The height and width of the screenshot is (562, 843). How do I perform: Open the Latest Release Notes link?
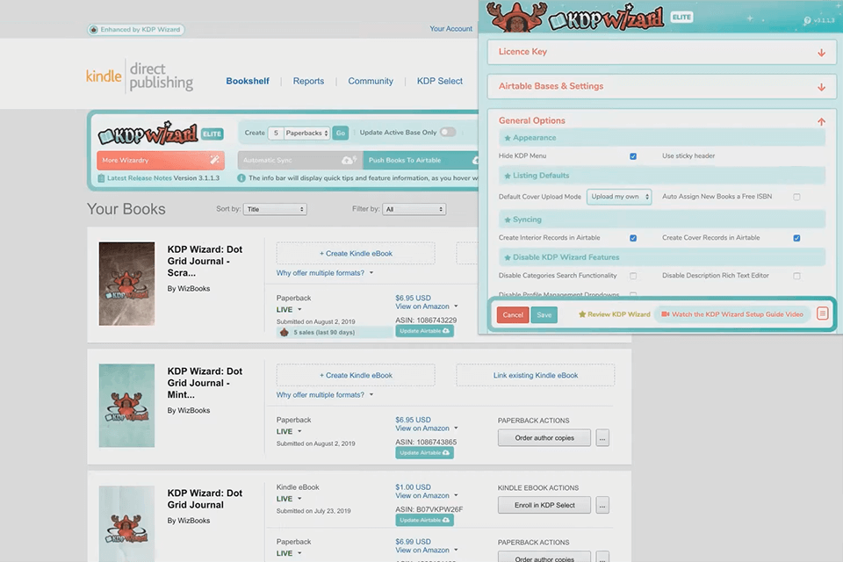click(140, 178)
